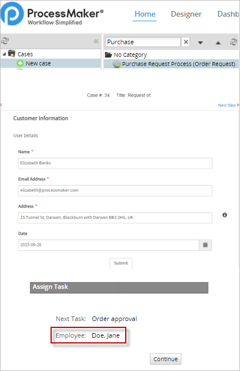
Task: Refresh the cases panel with refresh icon
Action: tap(5, 41)
